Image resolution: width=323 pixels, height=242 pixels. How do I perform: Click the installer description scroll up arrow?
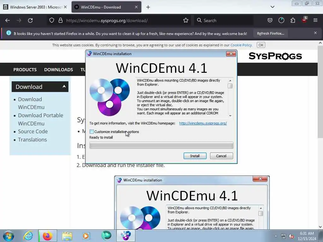coord(230,80)
